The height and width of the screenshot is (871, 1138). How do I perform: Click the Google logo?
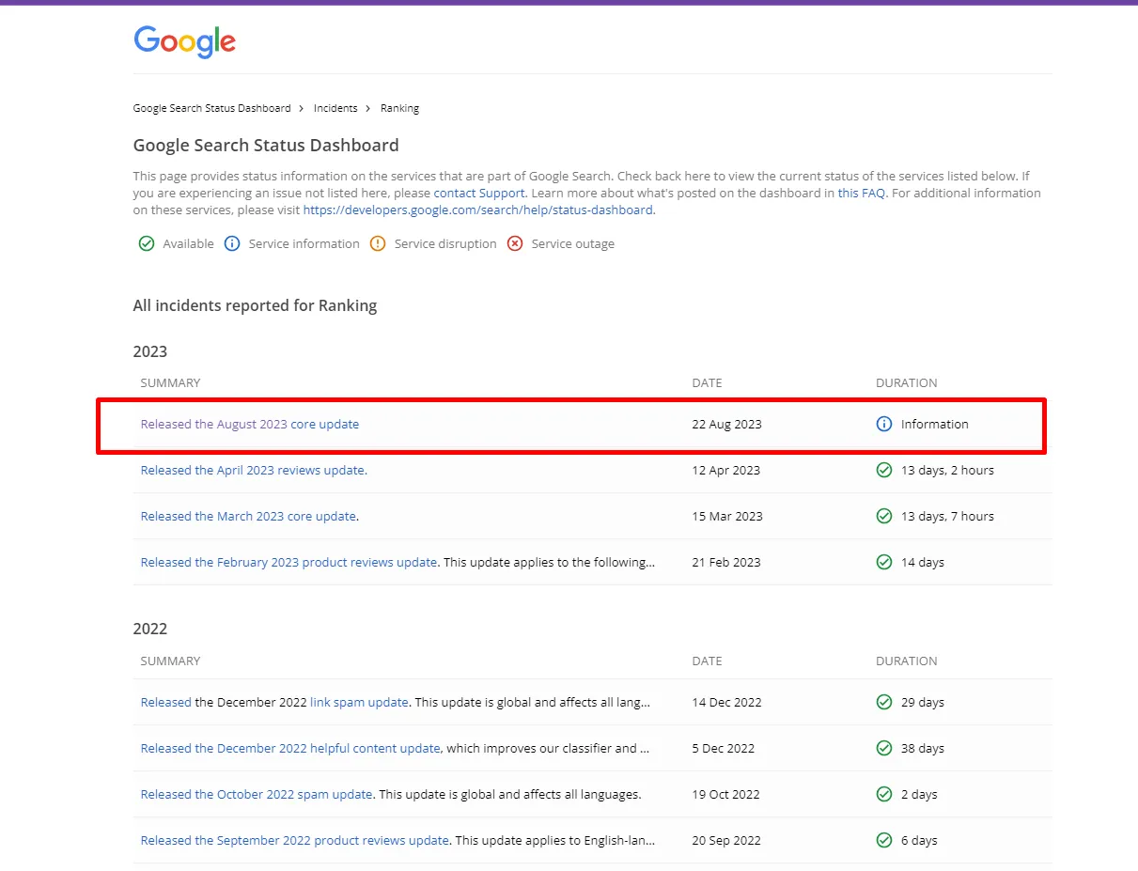click(184, 41)
